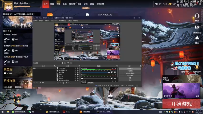Open the 精灵 headset icon in game
203x114 pixels.
(197, 16)
